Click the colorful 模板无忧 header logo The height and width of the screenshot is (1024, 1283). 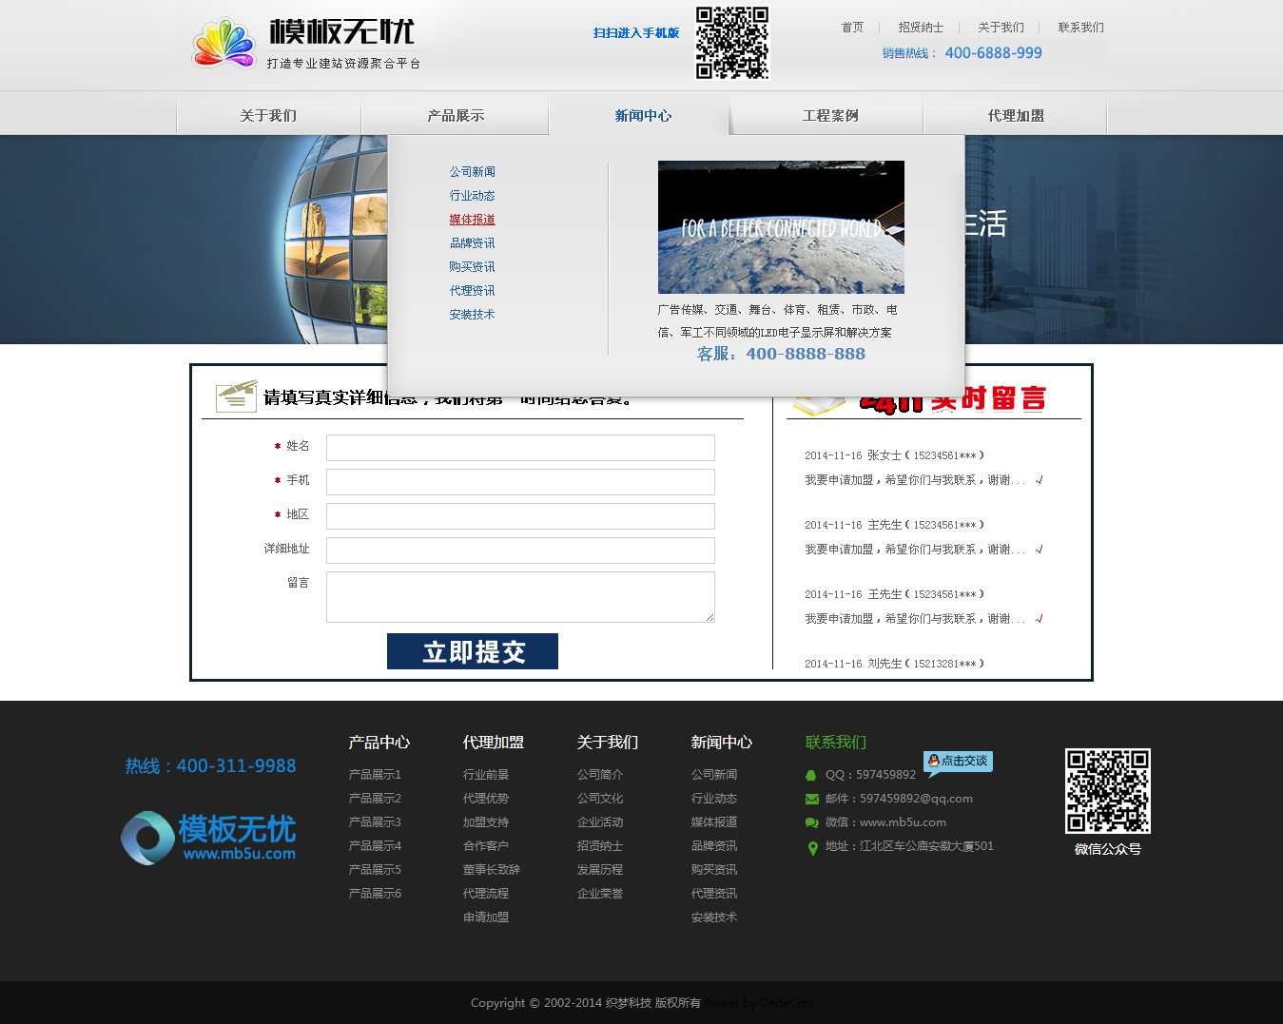click(304, 44)
